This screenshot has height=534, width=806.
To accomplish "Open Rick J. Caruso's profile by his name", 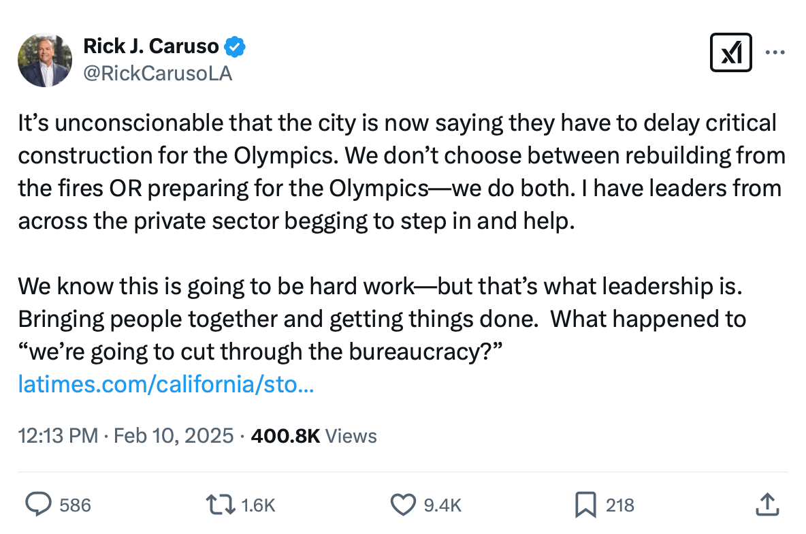I will (151, 46).
